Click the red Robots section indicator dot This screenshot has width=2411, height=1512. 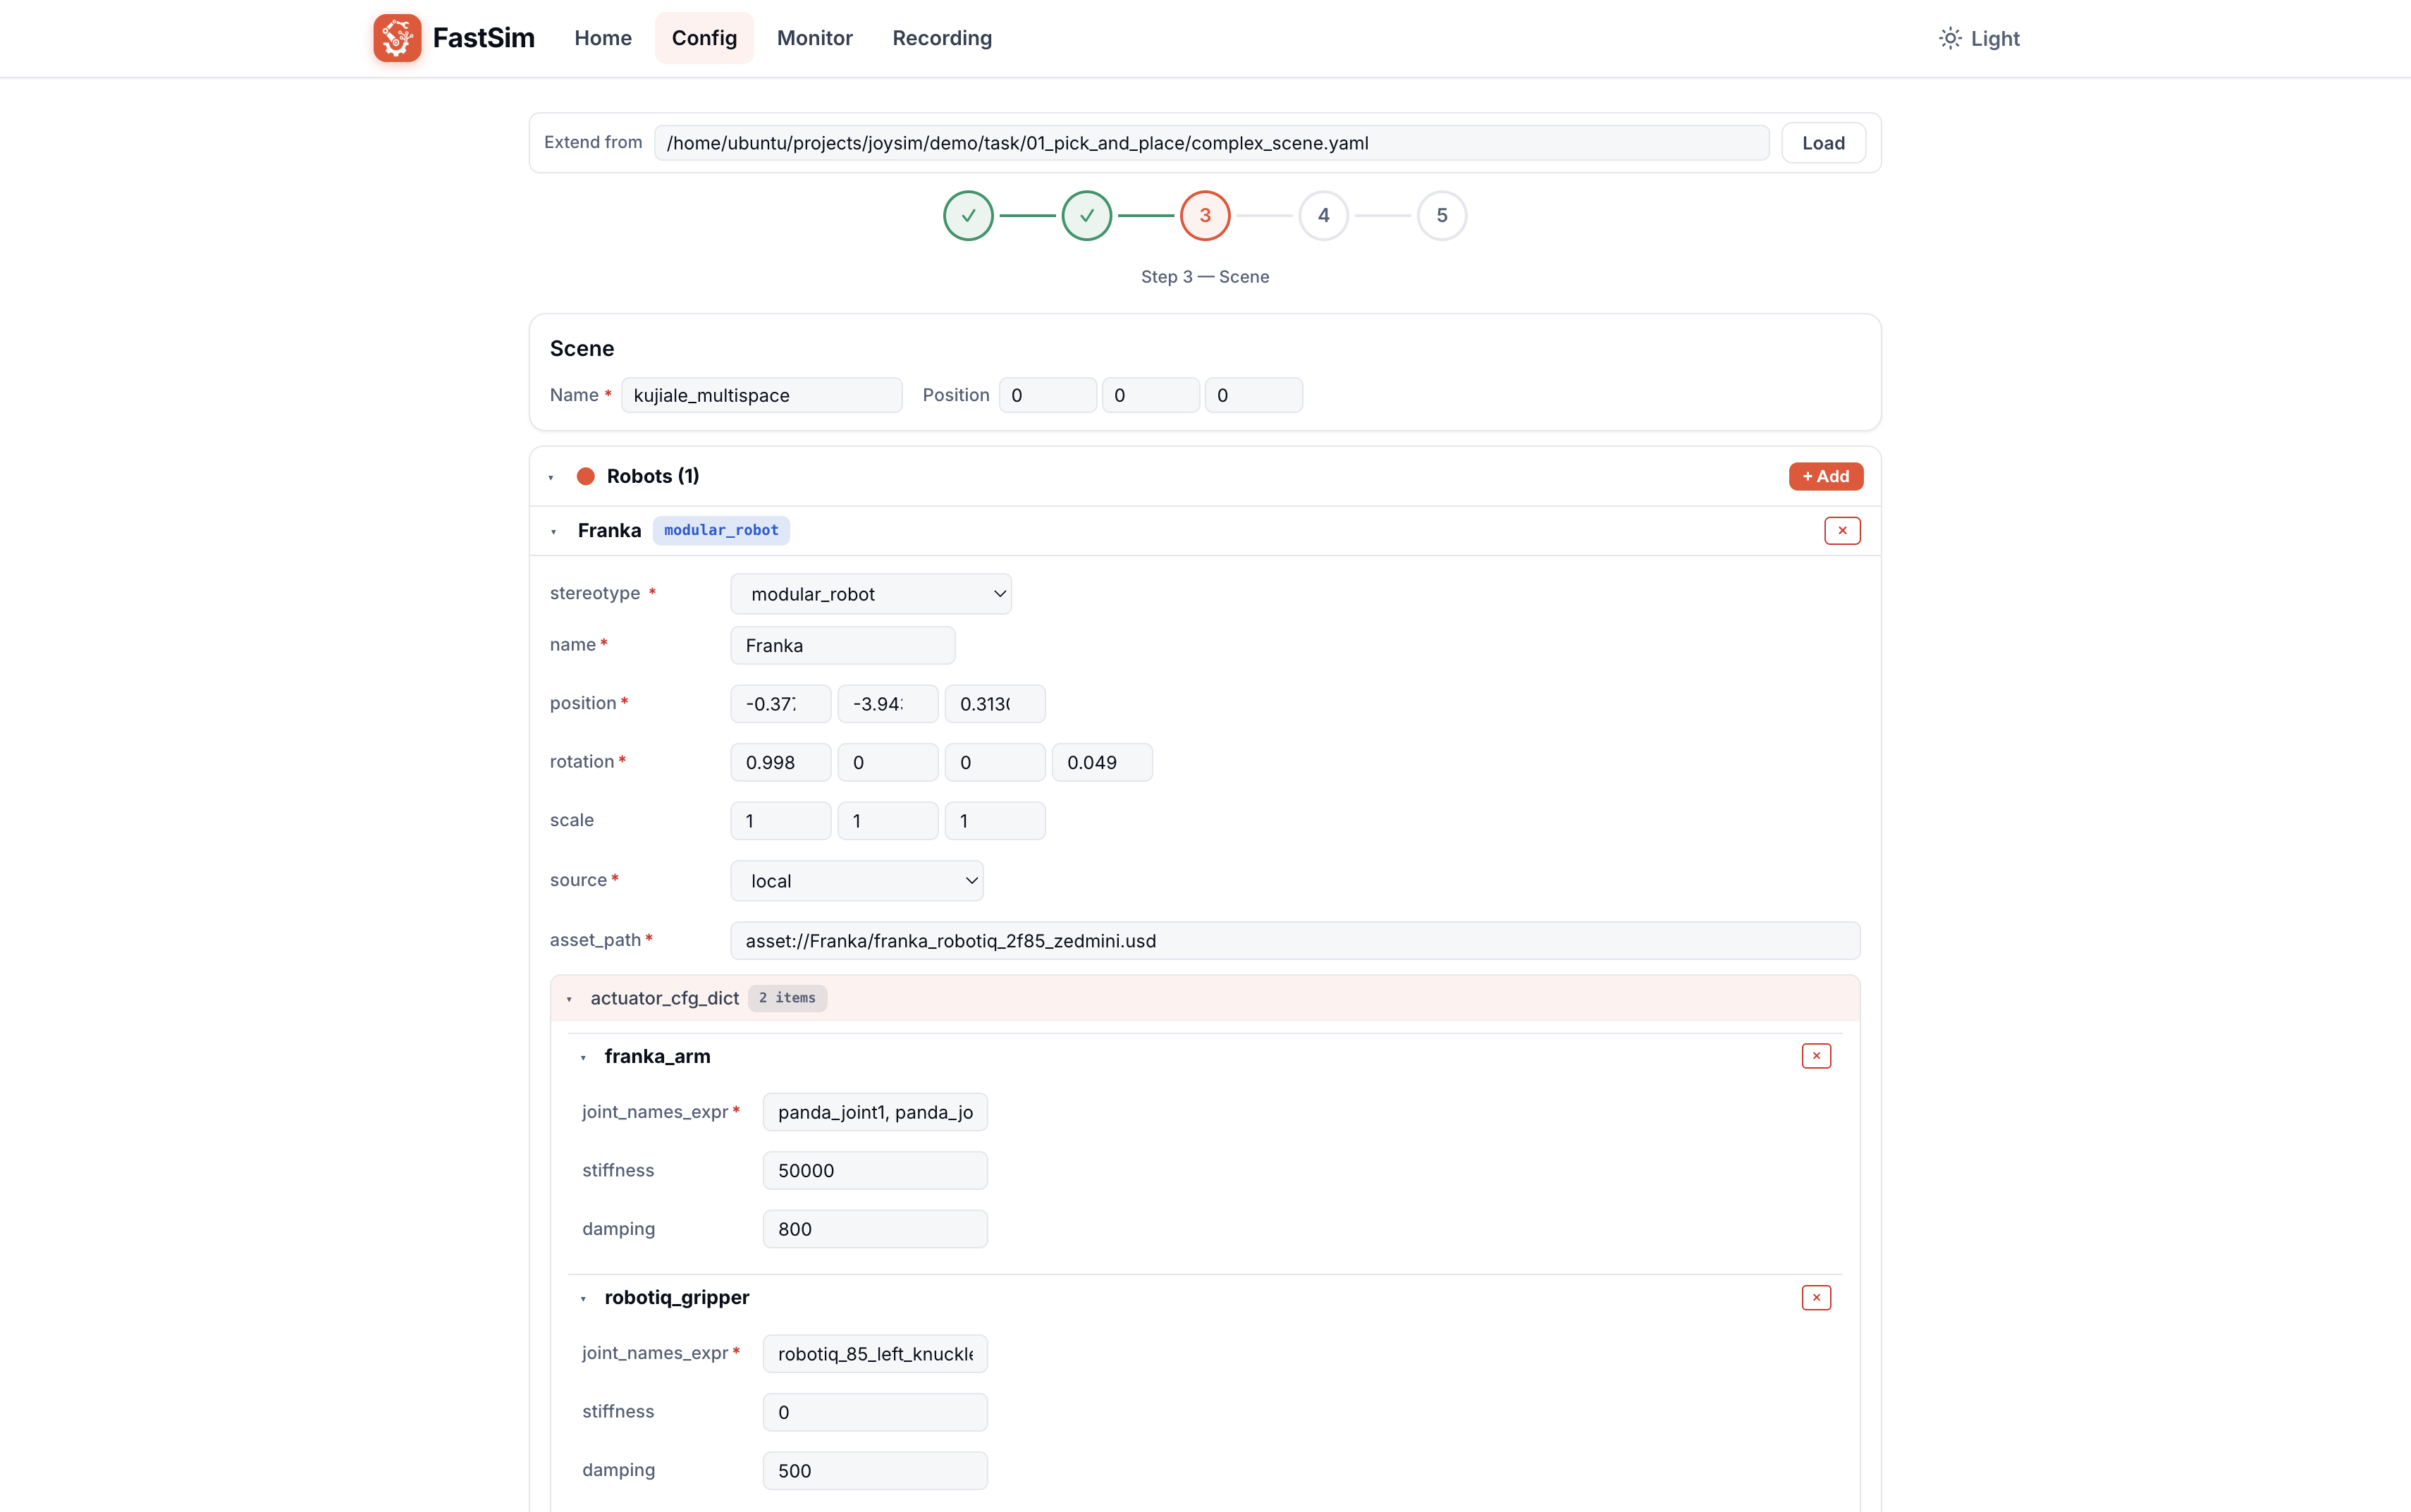[586, 476]
